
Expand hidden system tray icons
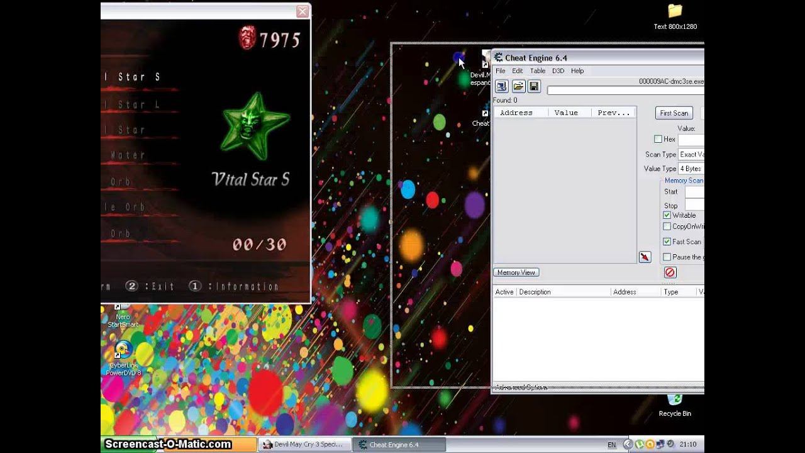(627, 444)
